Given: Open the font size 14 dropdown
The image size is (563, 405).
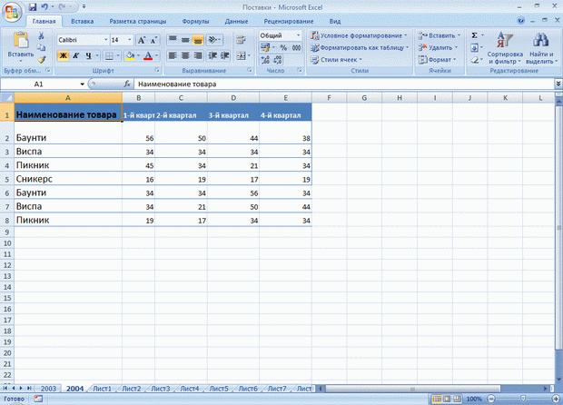Looking at the screenshot, I should tap(130, 40).
